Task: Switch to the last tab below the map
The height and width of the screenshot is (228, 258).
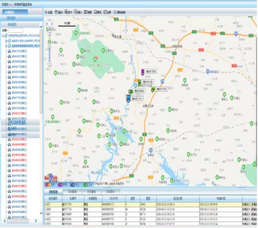Action: (x=111, y=192)
